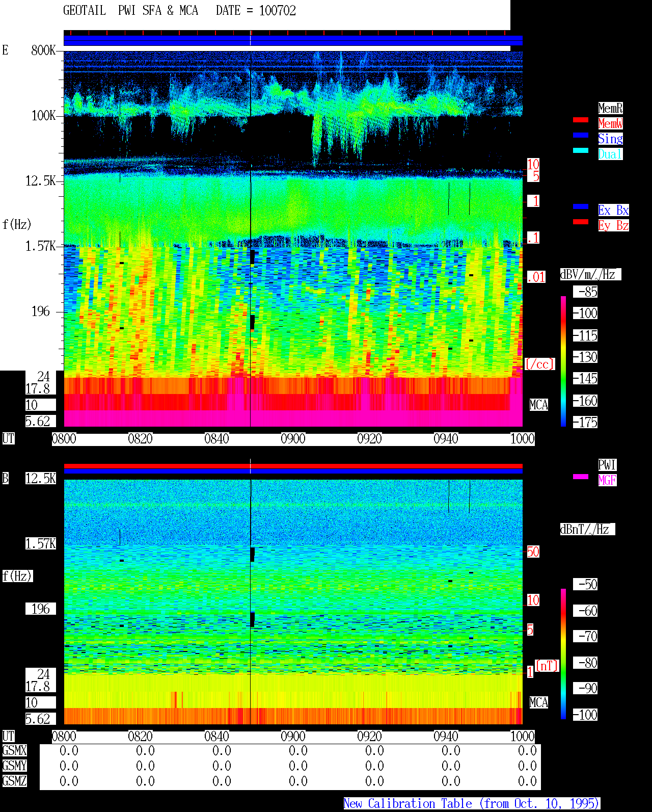Image resolution: width=652 pixels, height=812 pixels.
Task: Click the [nT] unit label
Action: 547,666
